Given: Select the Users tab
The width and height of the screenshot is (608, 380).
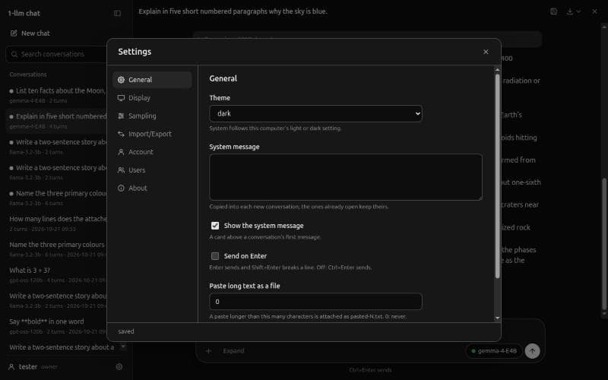Looking at the screenshot, I should (x=152, y=169).
